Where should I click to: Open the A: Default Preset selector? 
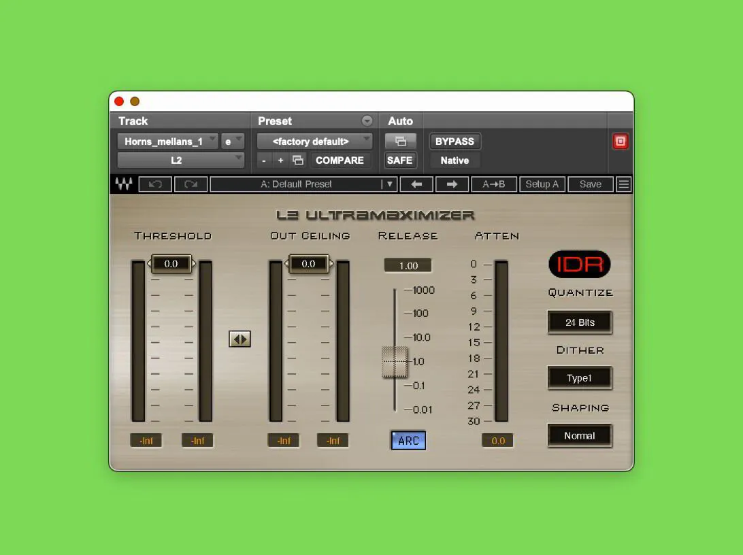[303, 184]
